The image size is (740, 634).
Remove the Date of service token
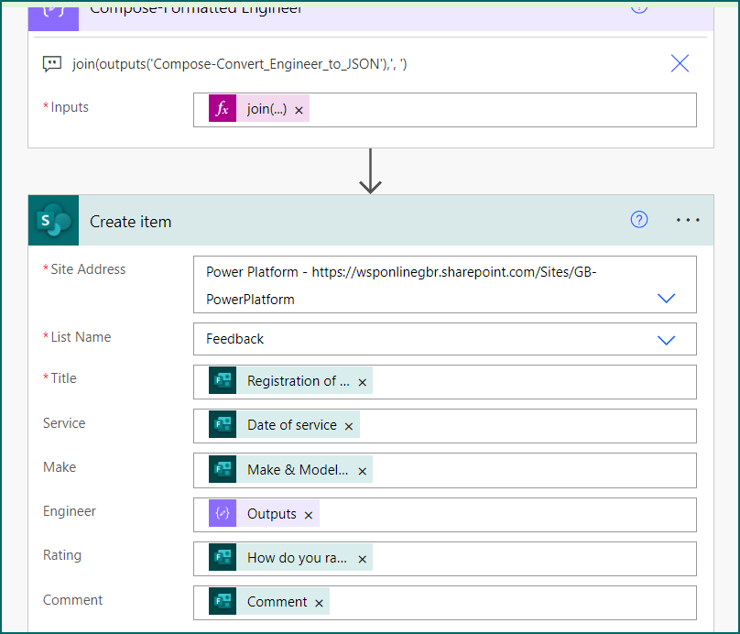[349, 426]
